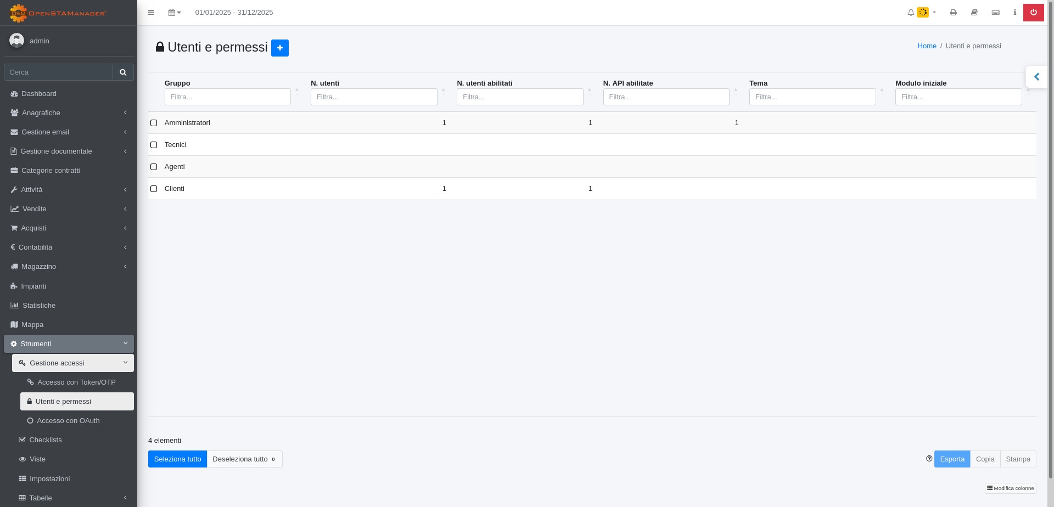Check the Amministratori row checkbox
1054x507 pixels.
[154, 123]
